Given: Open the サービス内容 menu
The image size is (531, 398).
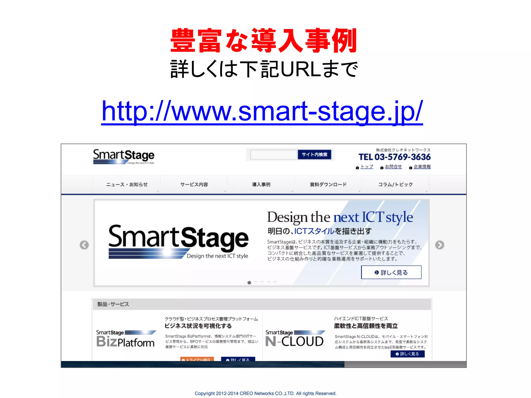Looking at the screenshot, I should (x=194, y=184).
